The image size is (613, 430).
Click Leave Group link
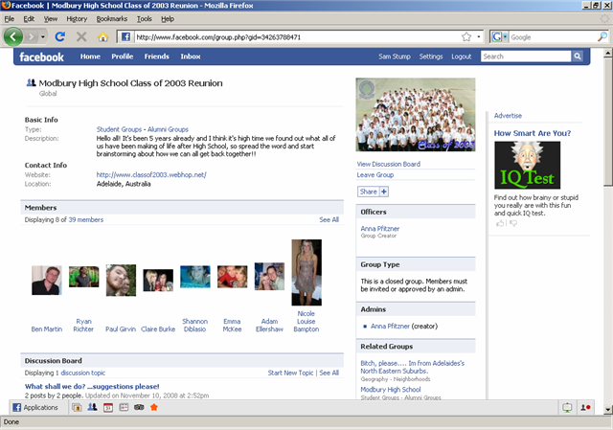click(375, 175)
